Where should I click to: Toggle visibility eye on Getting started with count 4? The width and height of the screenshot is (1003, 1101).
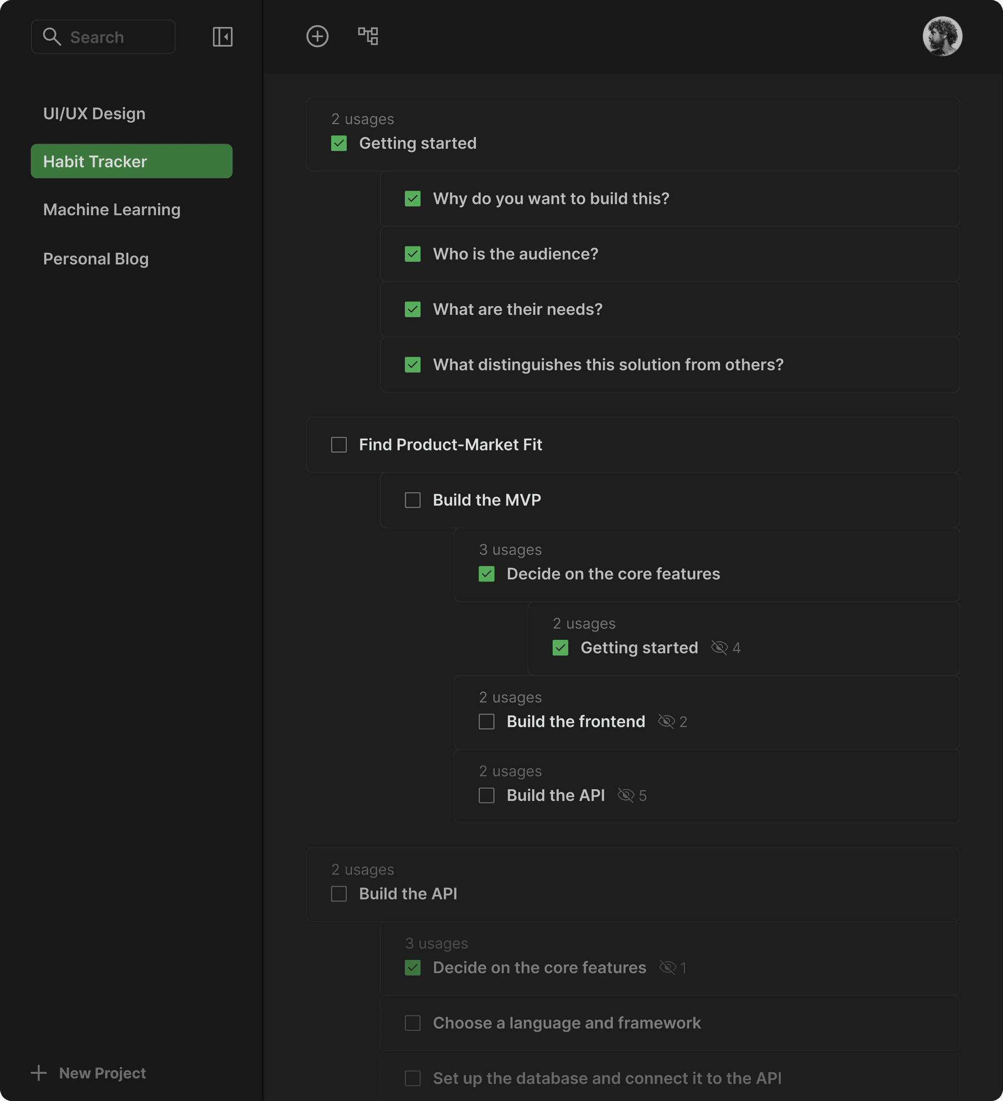[x=719, y=648]
